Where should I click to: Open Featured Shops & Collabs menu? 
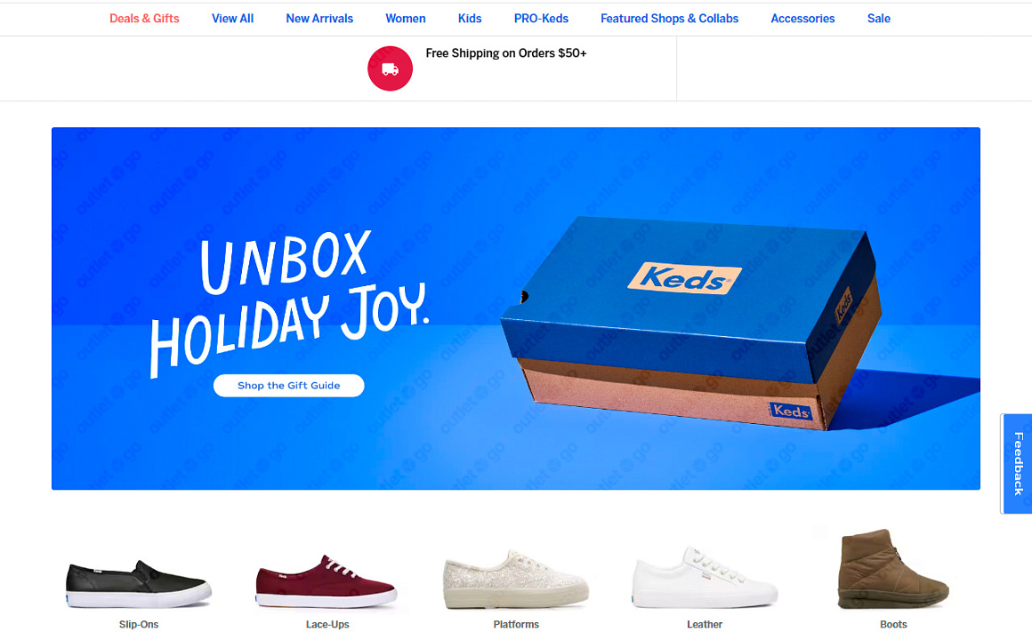[x=669, y=19]
